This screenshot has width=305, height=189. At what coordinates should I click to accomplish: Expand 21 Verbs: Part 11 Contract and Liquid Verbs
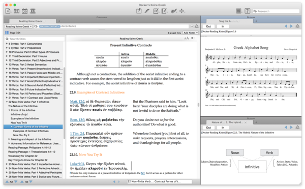(x=7, y=98)
